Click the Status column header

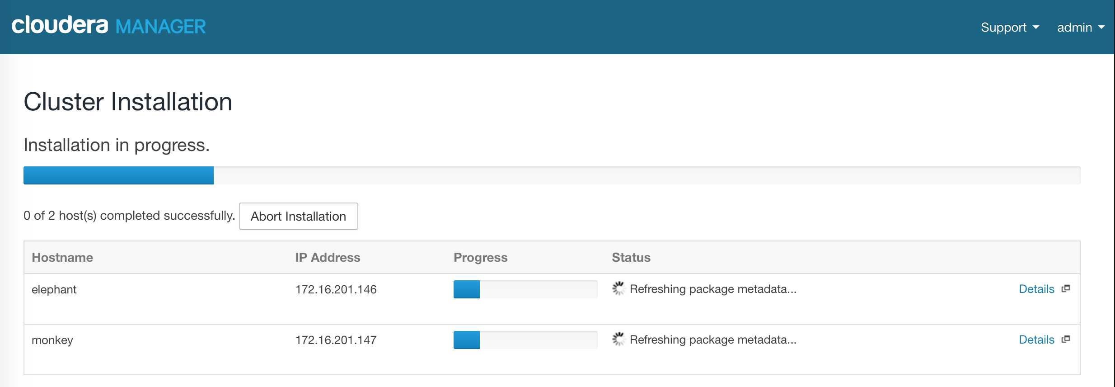pyautogui.click(x=631, y=257)
